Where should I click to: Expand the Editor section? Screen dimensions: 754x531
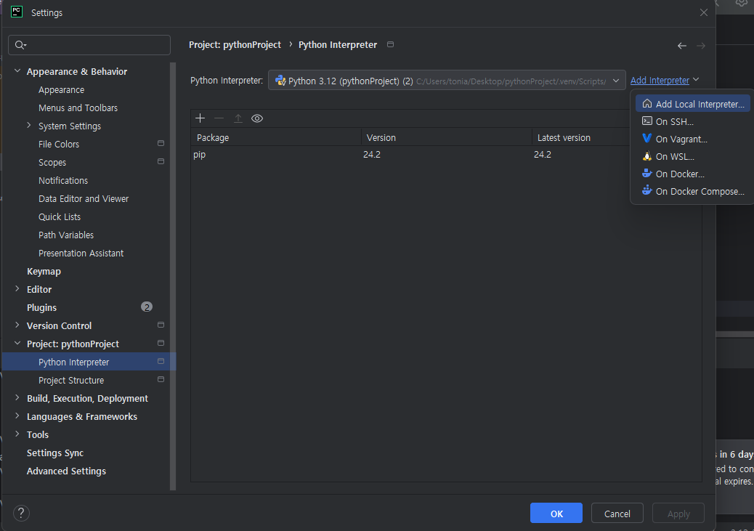point(17,289)
